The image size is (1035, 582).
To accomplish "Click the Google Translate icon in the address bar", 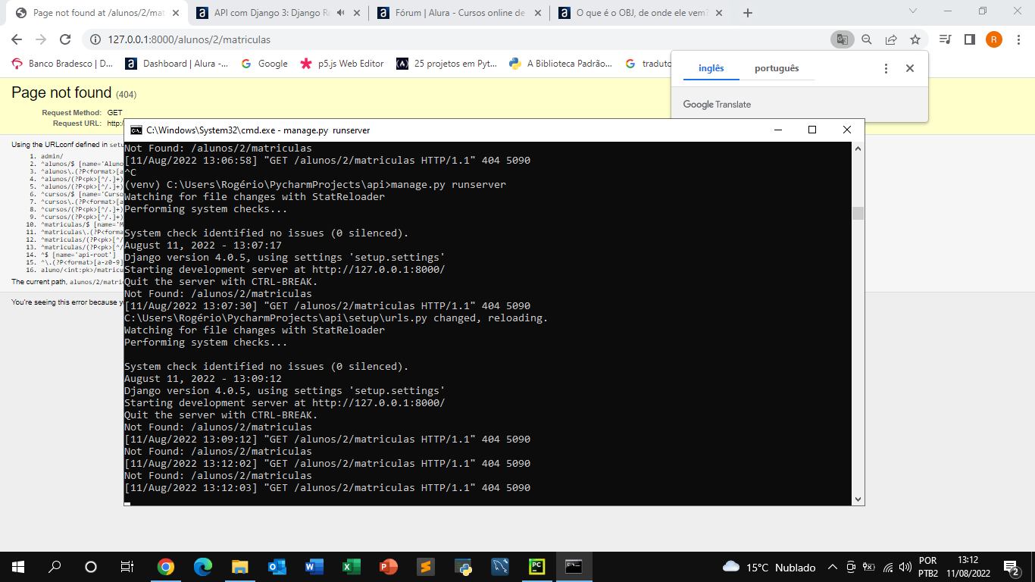I will pyautogui.click(x=842, y=39).
